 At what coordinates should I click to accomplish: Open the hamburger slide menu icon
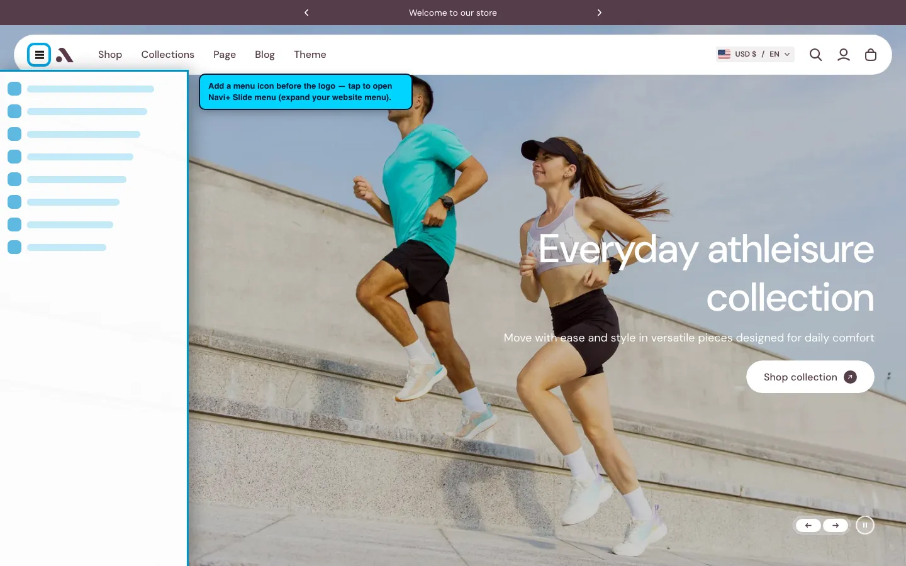pyautogui.click(x=39, y=55)
